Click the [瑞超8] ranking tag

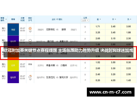pyautogui.click(x=41, y=30)
